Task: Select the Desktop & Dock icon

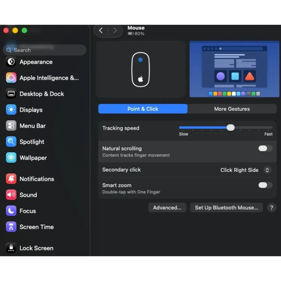Action: click(11, 94)
